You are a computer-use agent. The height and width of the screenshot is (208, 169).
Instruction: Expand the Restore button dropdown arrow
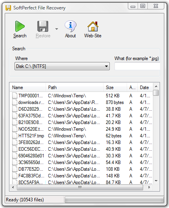point(56,29)
